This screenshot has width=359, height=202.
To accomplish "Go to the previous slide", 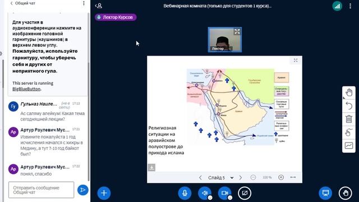I will pos(200,177).
